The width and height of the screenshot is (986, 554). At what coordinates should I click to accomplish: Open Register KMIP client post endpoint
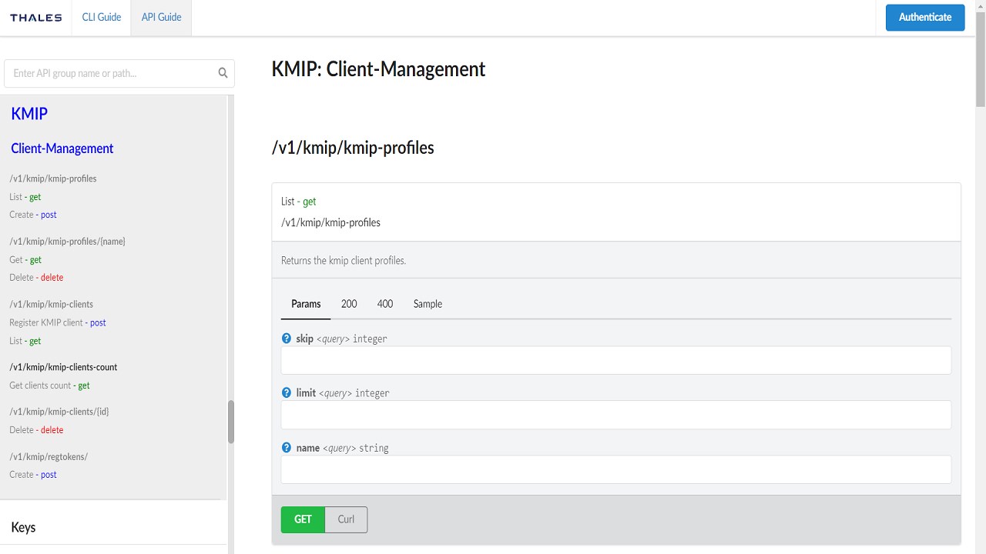click(x=58, y=322)
